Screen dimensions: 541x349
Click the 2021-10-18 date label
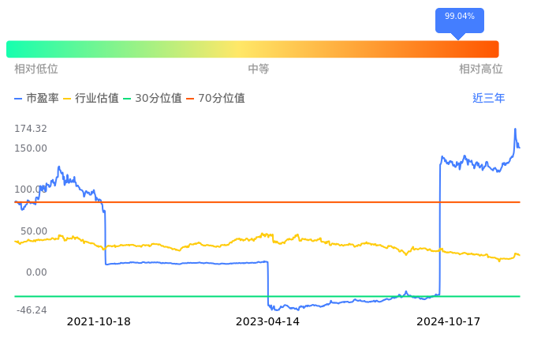point(99,321)
